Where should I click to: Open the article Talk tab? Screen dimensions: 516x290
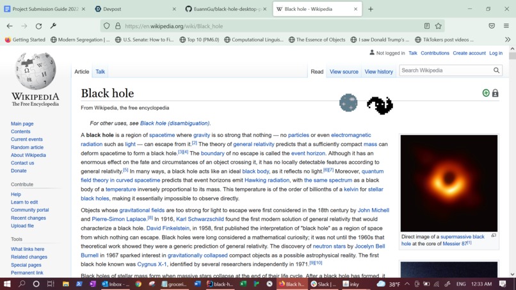point(100,72)
